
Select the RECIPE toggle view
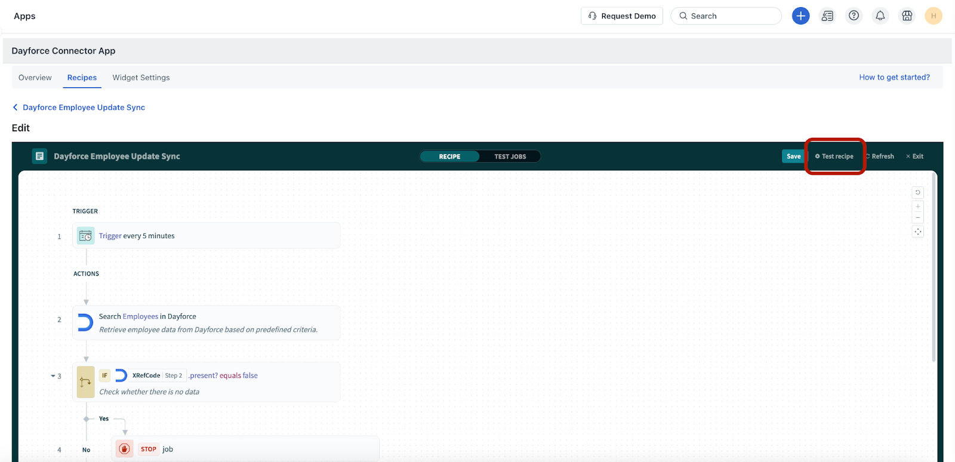click(x=449, y=156)
